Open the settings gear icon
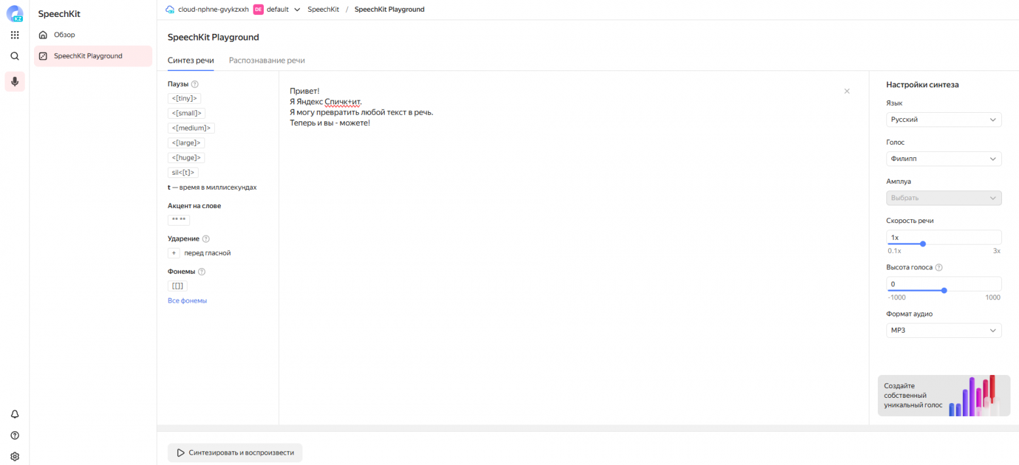 [14, 456]
